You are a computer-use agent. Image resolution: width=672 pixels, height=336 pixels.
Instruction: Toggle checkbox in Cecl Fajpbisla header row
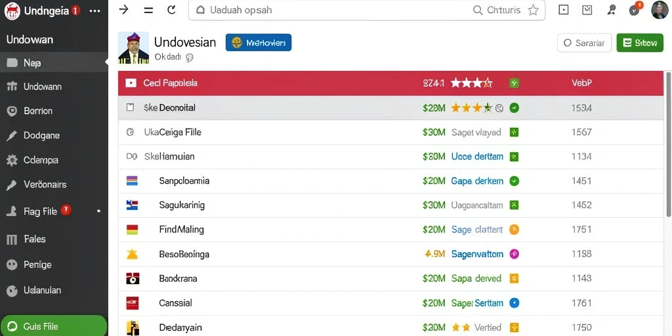click(131, 83)
